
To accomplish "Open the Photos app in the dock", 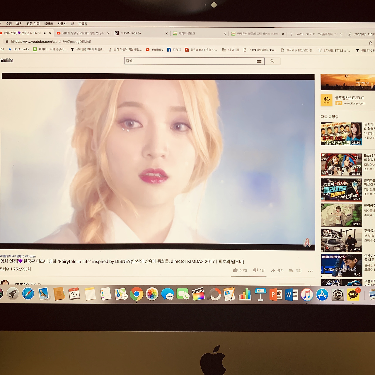I will [x=152, y=294].
